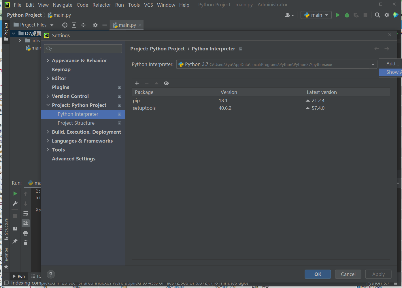Click the Cancel button
The height and width of the screenshot is (288, 402).
tap(348, 274)
